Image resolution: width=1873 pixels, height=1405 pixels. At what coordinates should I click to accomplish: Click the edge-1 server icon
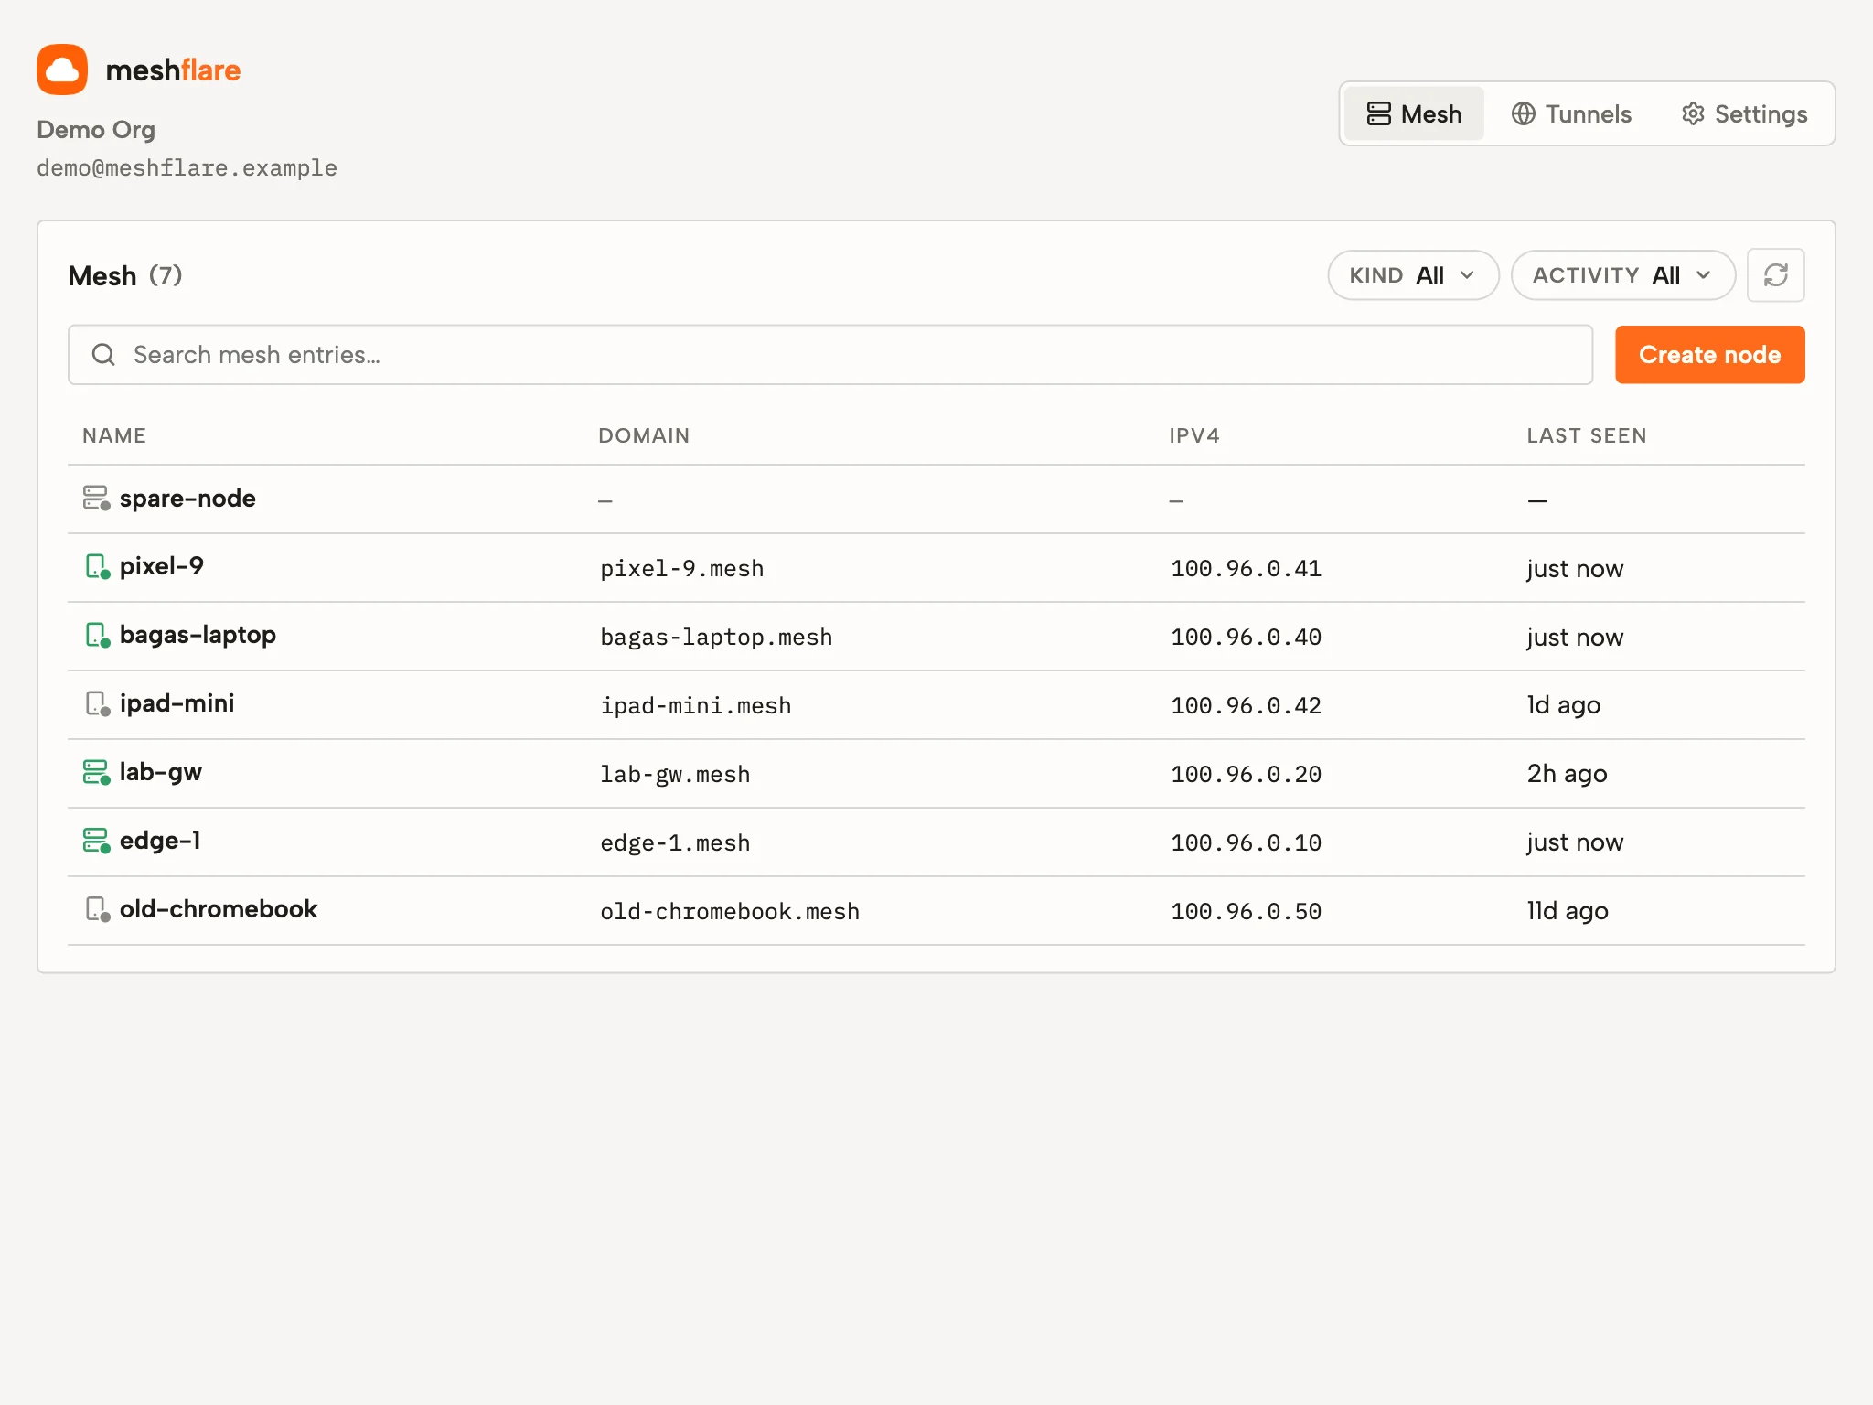(96, 842)
